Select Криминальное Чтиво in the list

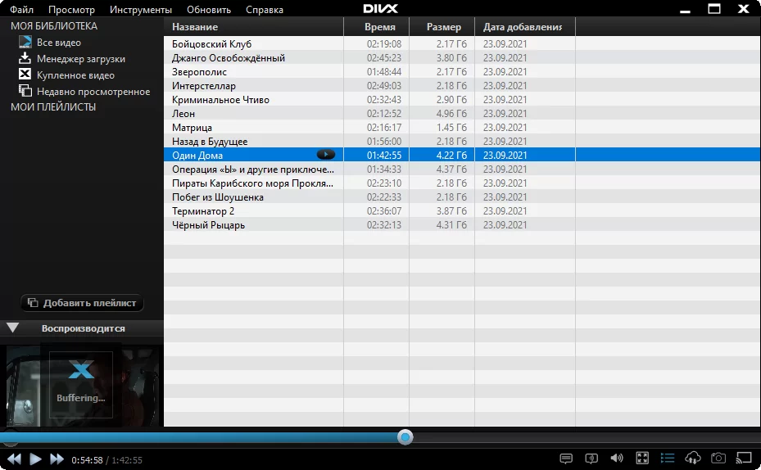pos(220,100)
